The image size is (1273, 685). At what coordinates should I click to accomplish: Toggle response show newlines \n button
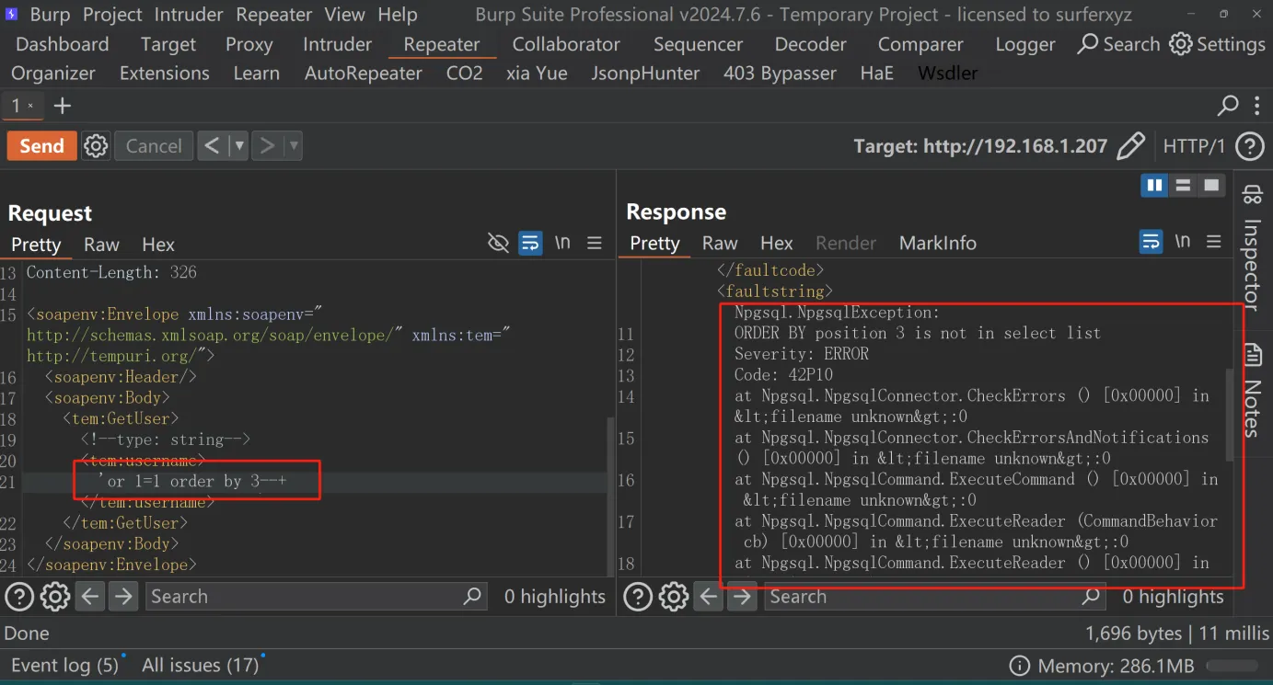coord(1183,242)
